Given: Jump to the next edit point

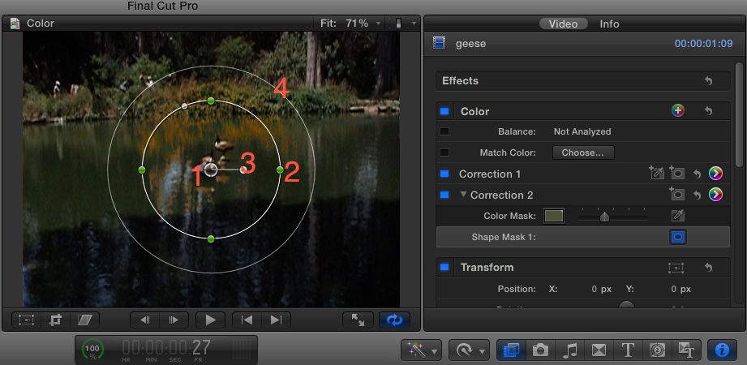Looking at the screenshot, I should click(276, 320).
